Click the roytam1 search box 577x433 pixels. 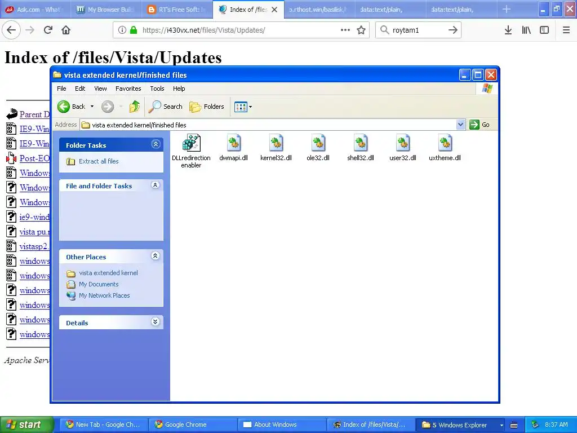click(x=419, y=30)
